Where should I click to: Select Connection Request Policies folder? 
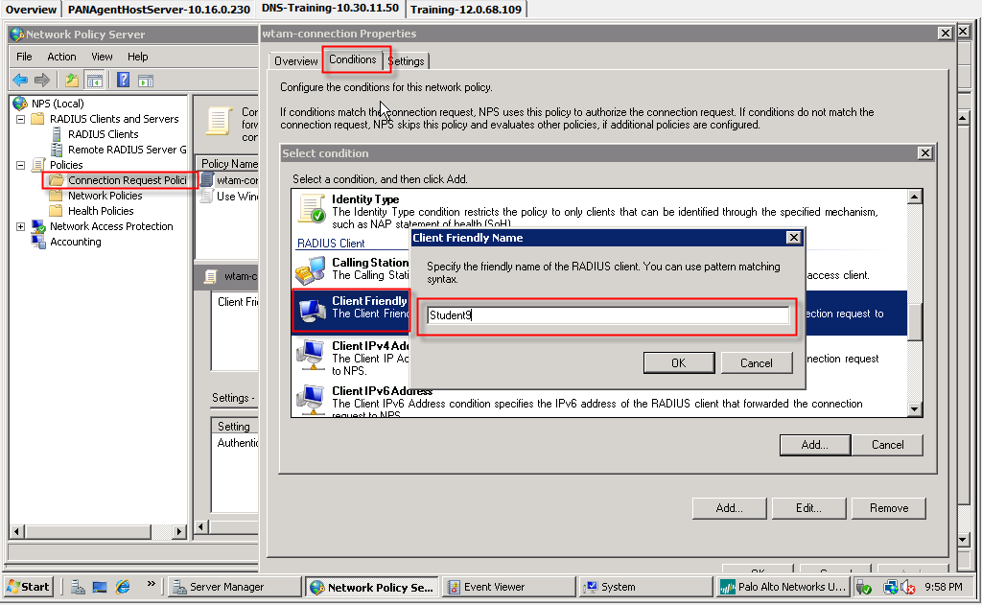[x=128, y=180]
